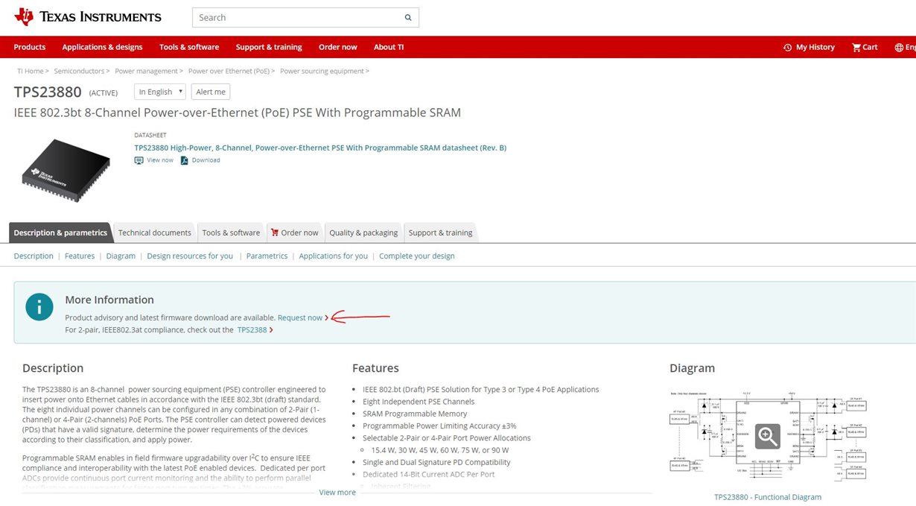Open the Order now menu in red bar

pyautogui.click(x=338, y=47)
